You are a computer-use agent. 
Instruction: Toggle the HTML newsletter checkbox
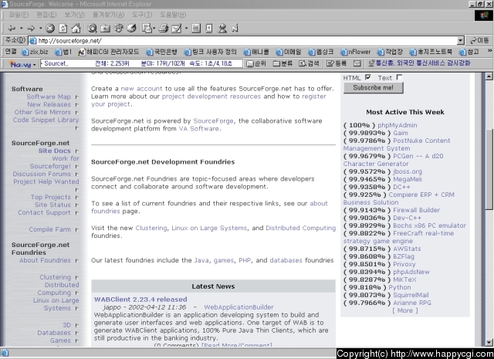pos(367,77)
